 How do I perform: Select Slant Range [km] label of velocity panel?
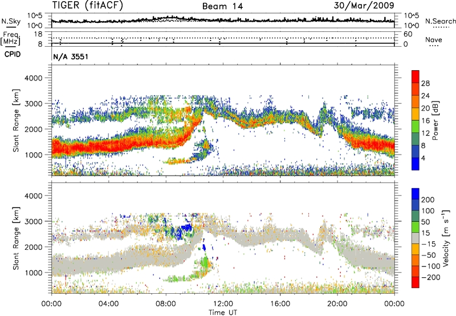[16, 238]
